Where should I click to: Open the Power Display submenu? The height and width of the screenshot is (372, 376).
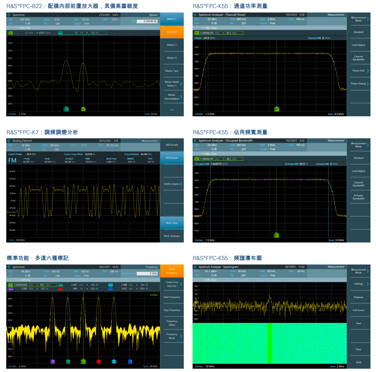tap(358, 84)
